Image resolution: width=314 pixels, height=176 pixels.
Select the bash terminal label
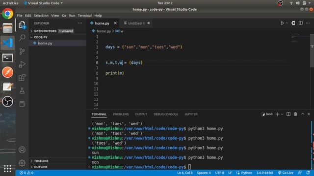267,114
